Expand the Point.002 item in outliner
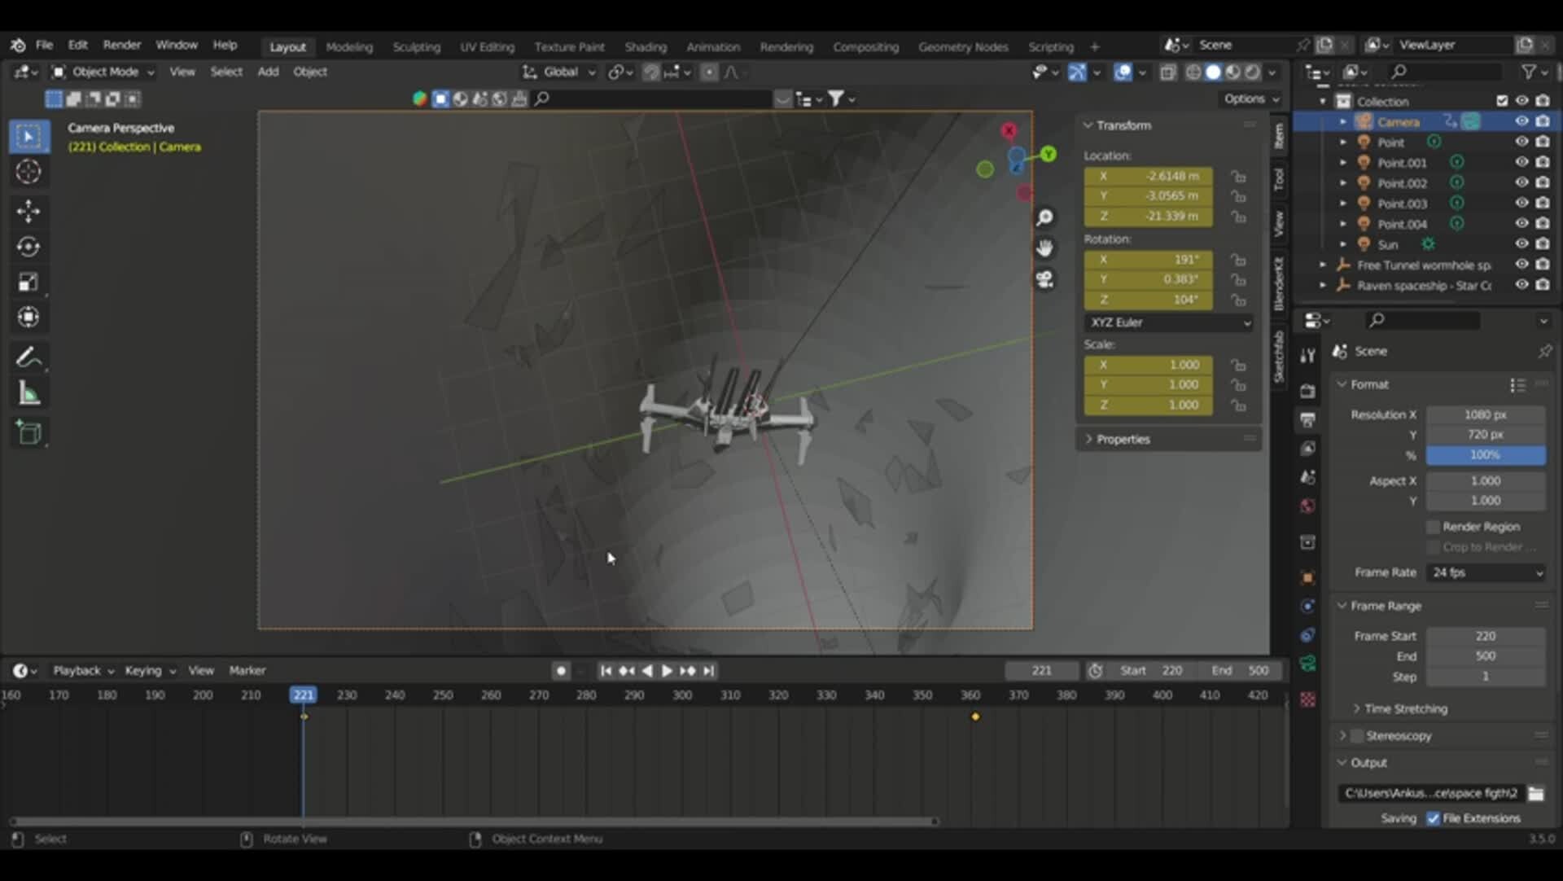This screenshot has width=1563, height=881. (x=1343, y=182)
